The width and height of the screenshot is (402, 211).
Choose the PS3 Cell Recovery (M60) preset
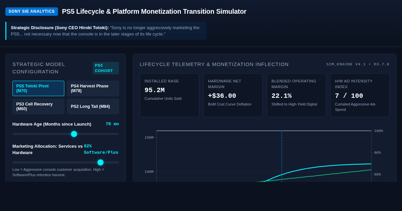pos(38,107)
